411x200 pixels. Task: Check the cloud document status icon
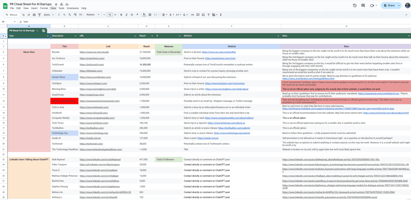pos(66,4)
